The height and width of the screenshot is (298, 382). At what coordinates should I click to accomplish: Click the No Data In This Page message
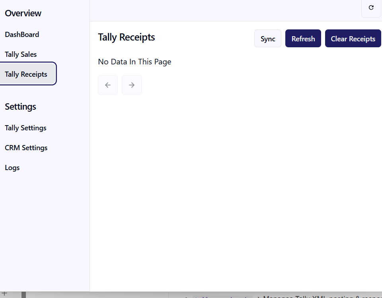pos(134,62)
